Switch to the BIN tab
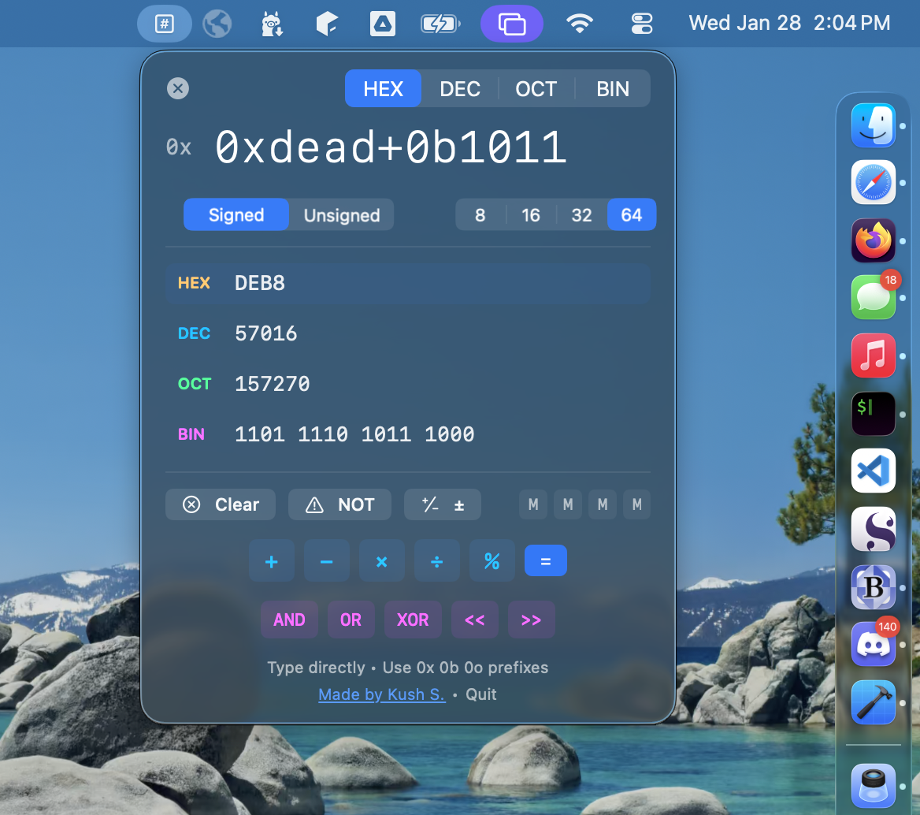 coord(612,88)
